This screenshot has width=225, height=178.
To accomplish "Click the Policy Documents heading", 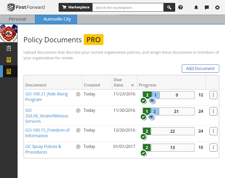I will click(53, 40).
